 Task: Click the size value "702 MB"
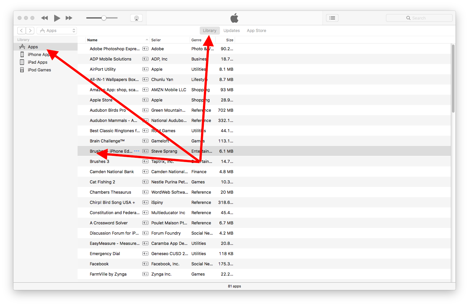point(226,110)
